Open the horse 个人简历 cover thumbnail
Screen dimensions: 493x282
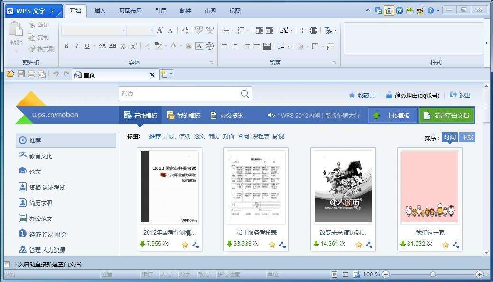[x=343, y=187]
